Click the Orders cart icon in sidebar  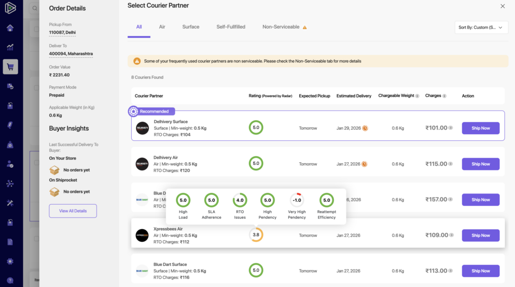pos(10,66)
